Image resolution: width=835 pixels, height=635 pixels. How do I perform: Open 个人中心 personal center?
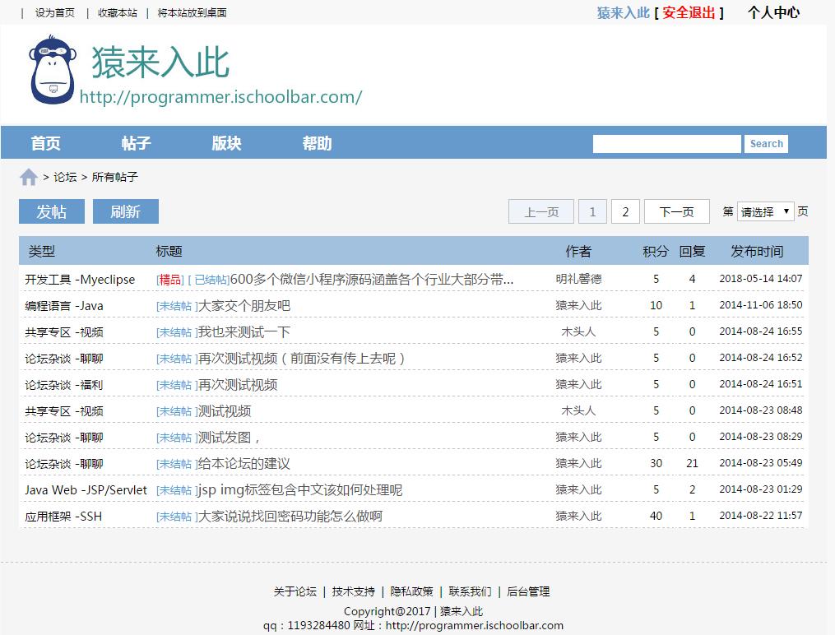click(772, 13)
